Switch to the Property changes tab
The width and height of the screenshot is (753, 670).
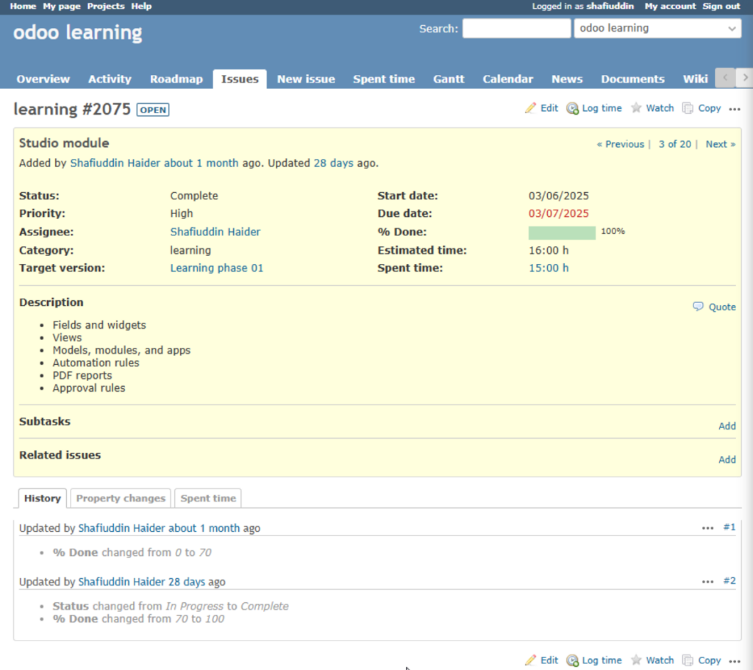click(x=120, y=498)
